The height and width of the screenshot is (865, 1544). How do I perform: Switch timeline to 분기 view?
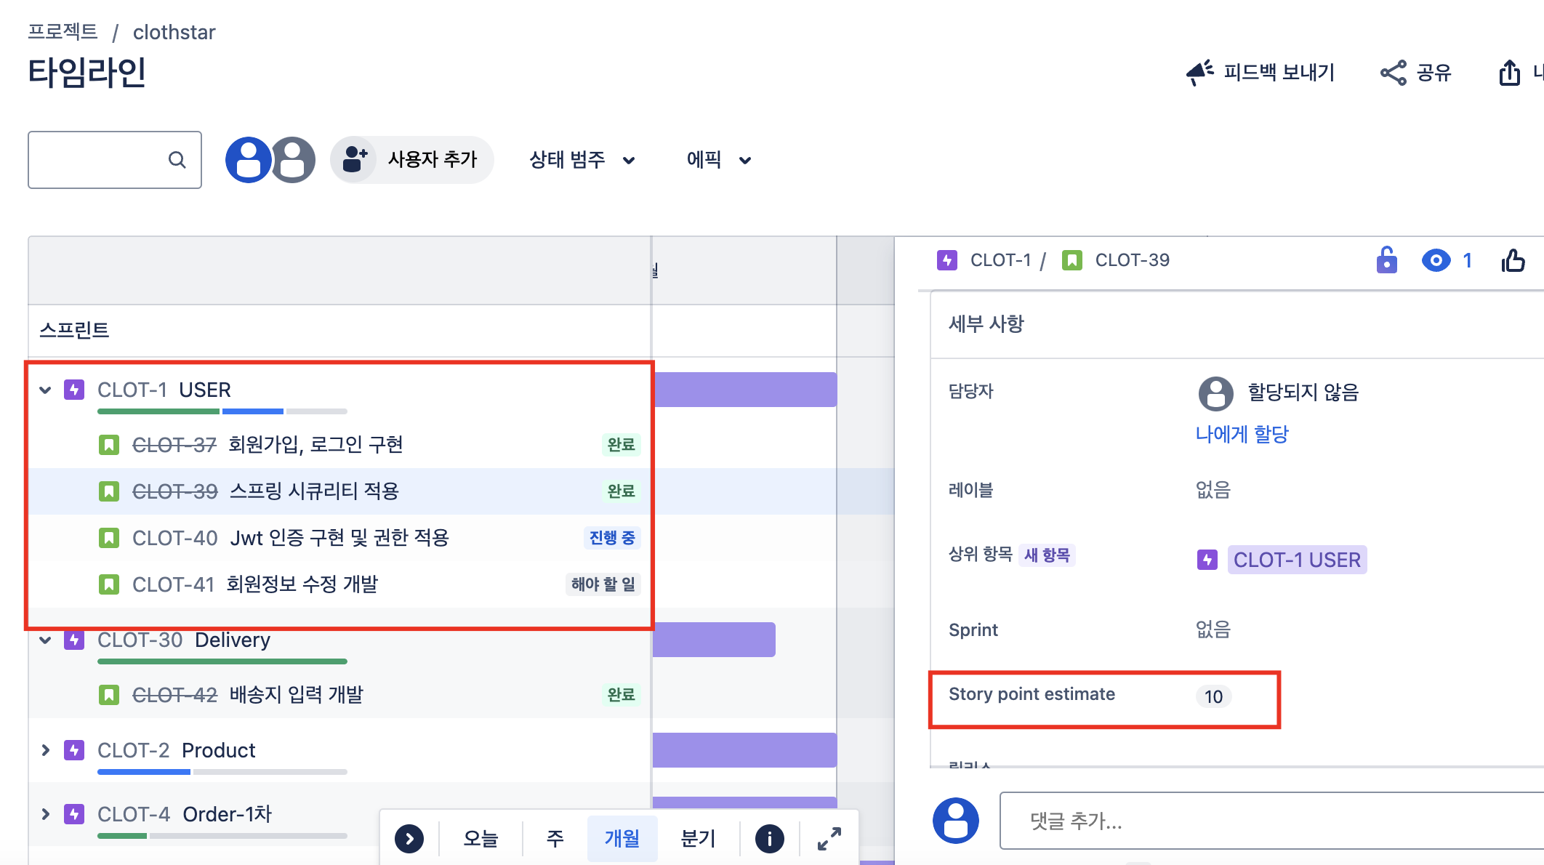[698, 839]
